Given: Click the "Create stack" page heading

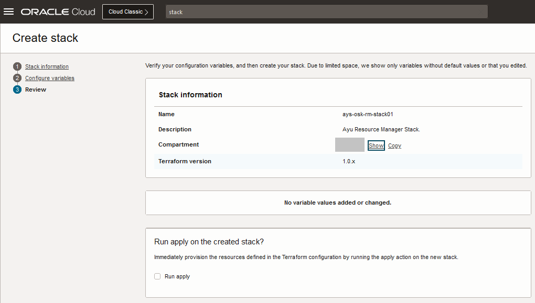Looking at the screenshot, I should pos(45,38).
